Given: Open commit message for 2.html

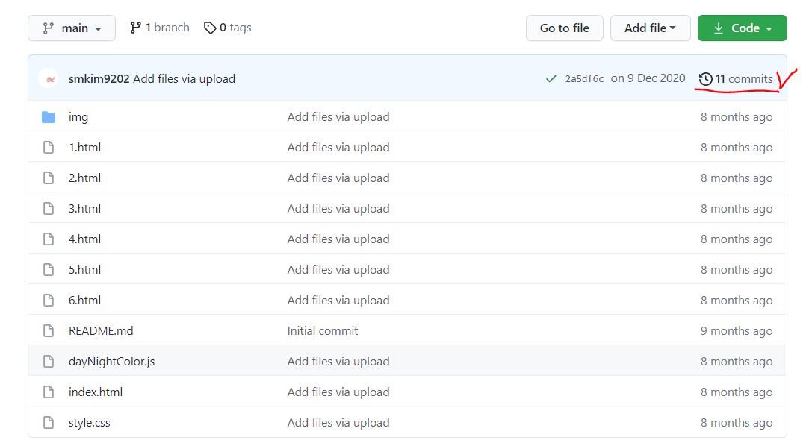Looking at the screenshot, I should 338,178.
